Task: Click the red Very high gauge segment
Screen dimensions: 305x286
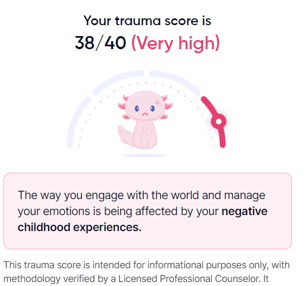Action: (x=214, y=122)
